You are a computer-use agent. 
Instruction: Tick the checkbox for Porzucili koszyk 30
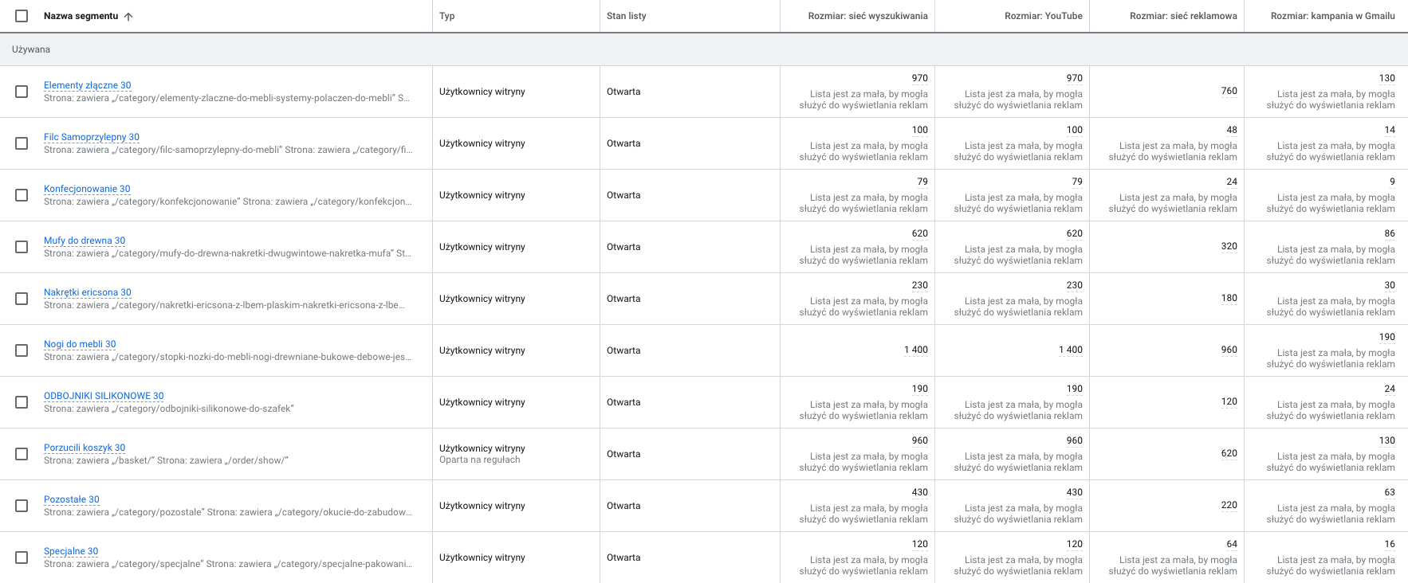tap(22, 454)
